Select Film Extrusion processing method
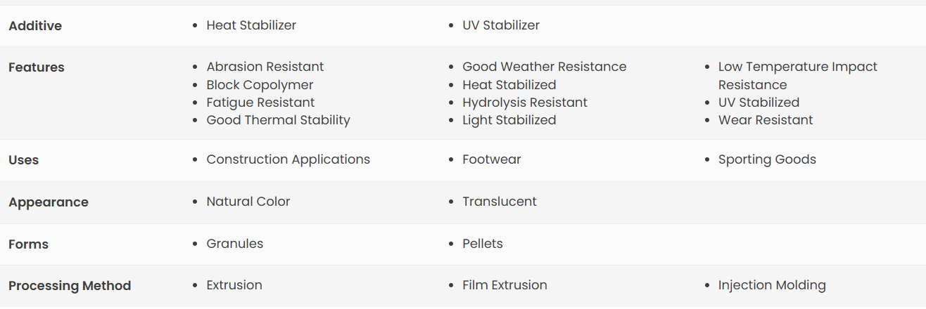 coord(505,285)
